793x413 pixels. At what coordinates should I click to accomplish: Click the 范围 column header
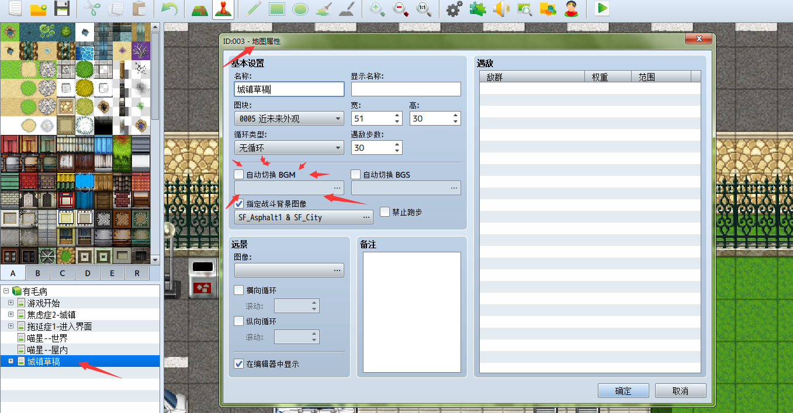(x=662, y=77)
